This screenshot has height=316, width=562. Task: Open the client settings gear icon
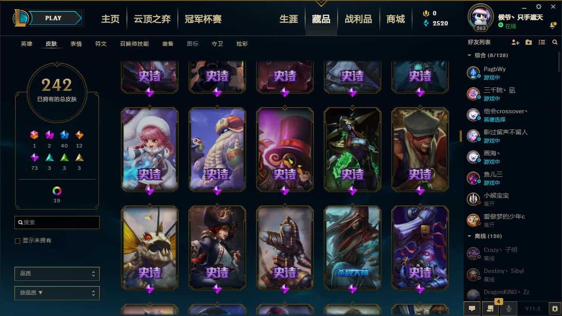pos(539,7)
